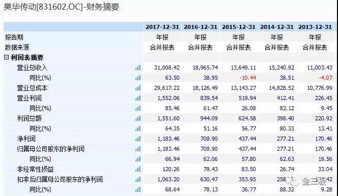Viewport: 338px width, 196px height.
Task: Select the 2015-12-31 column header
Action: click(x=239, y=27)
